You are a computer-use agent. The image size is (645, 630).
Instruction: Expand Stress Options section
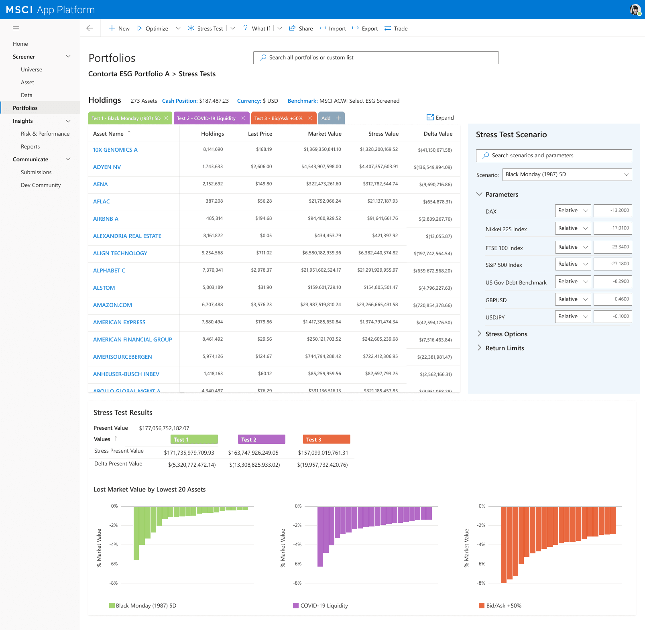click(x=479, y=333)
